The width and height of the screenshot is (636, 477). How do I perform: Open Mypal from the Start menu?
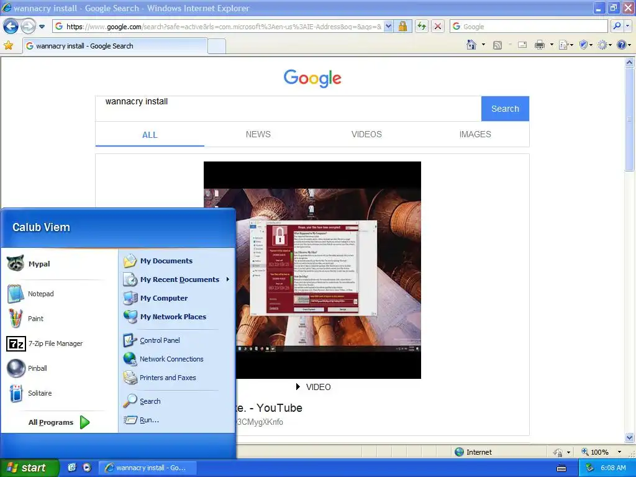click(59, 263)
